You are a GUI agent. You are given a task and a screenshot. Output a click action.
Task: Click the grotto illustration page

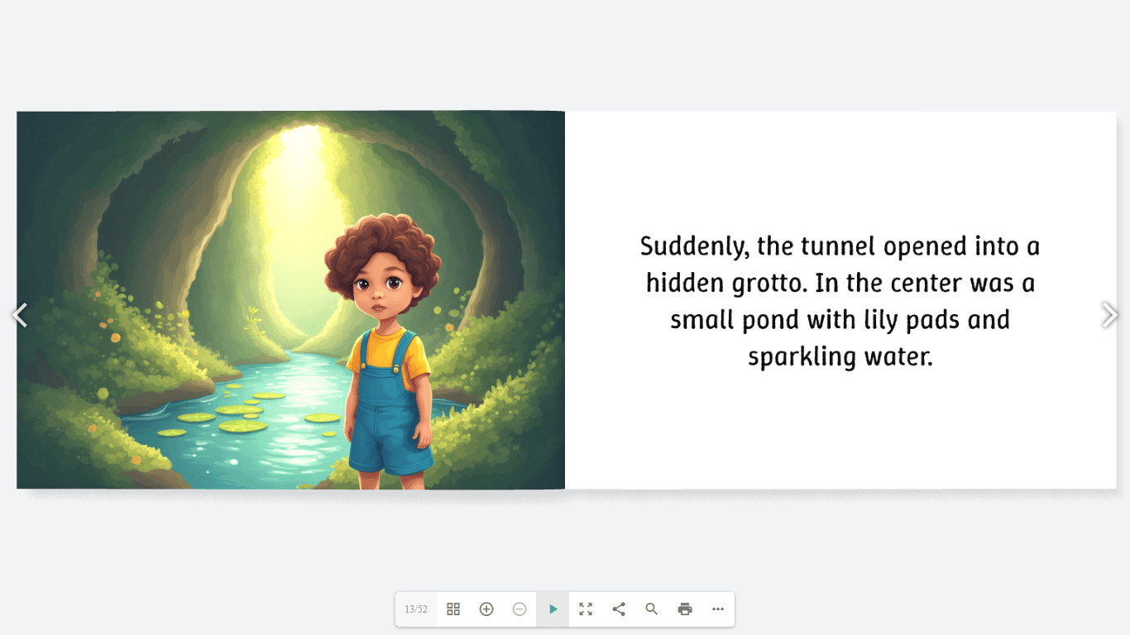pyautogui.click(x=290, y=300)
